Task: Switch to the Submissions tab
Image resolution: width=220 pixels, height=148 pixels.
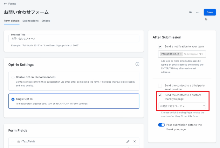Action: coord(31,21)
